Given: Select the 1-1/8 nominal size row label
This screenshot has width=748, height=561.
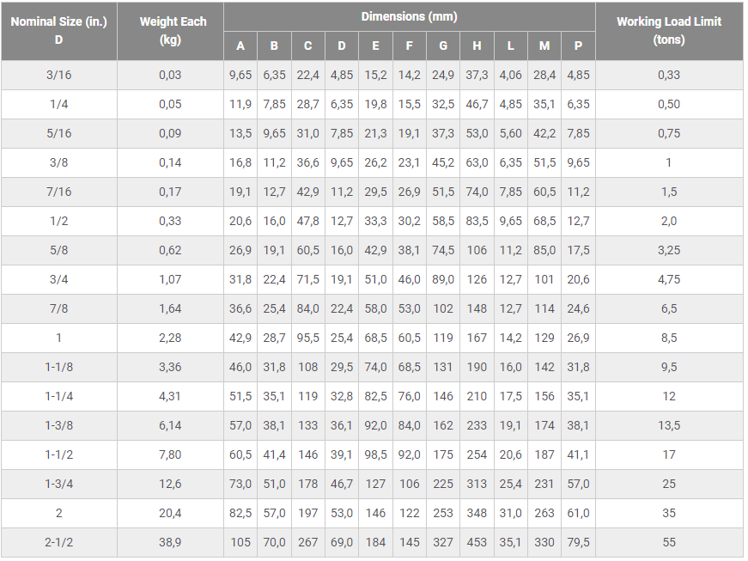Looking at the screenshot, I should pos(58,367).
